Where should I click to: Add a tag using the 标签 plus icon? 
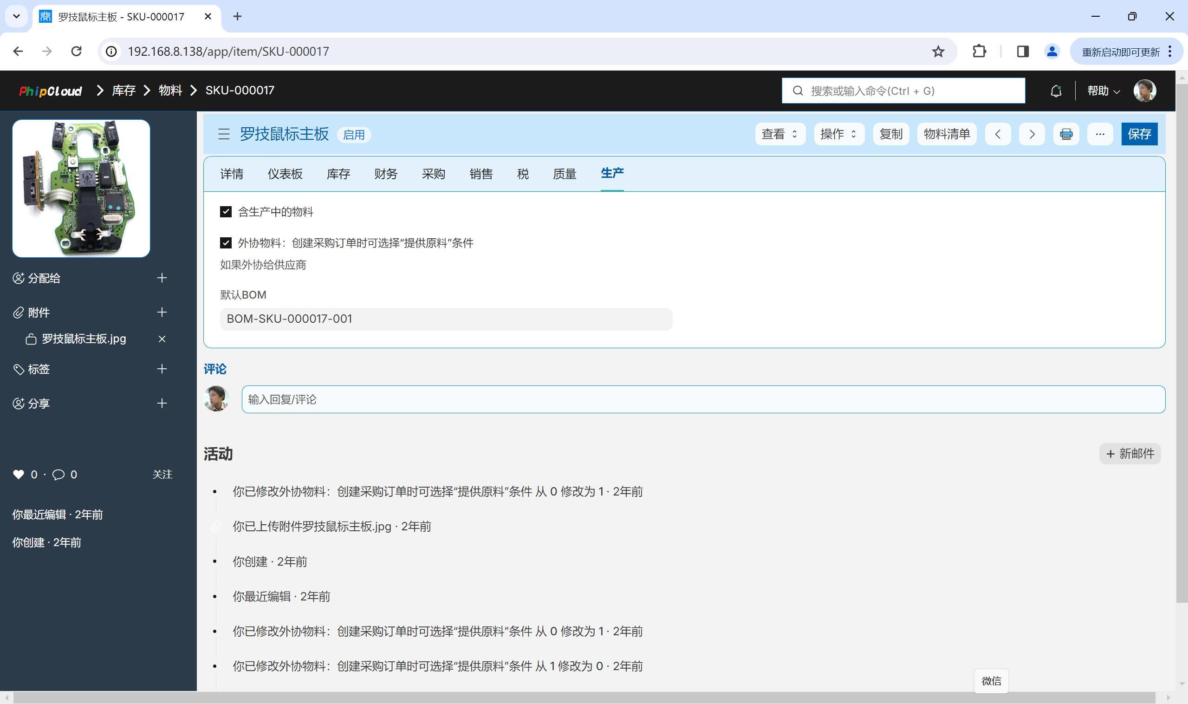click(x=162, y=369)
